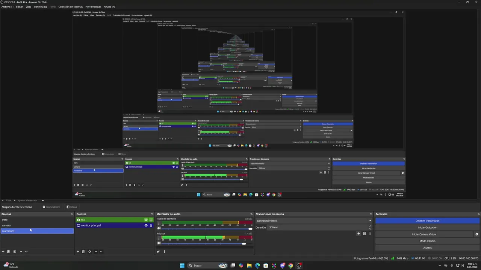Open Google Chrome from taskbar
481x270 pixels.
click(290, 265)
